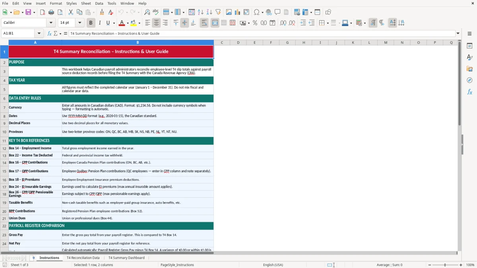
Task: Expand the Underline style dropdown arrow
Action: pyautogui.click(x=114, y=23)
